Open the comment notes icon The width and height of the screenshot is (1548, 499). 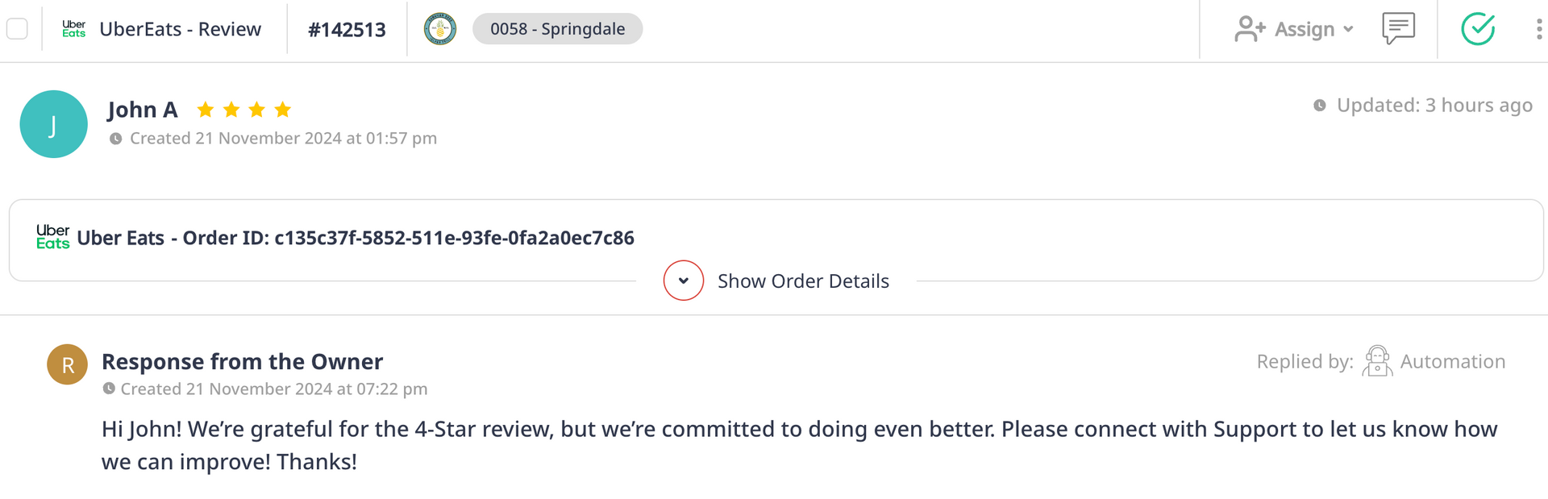[1398, 28]
